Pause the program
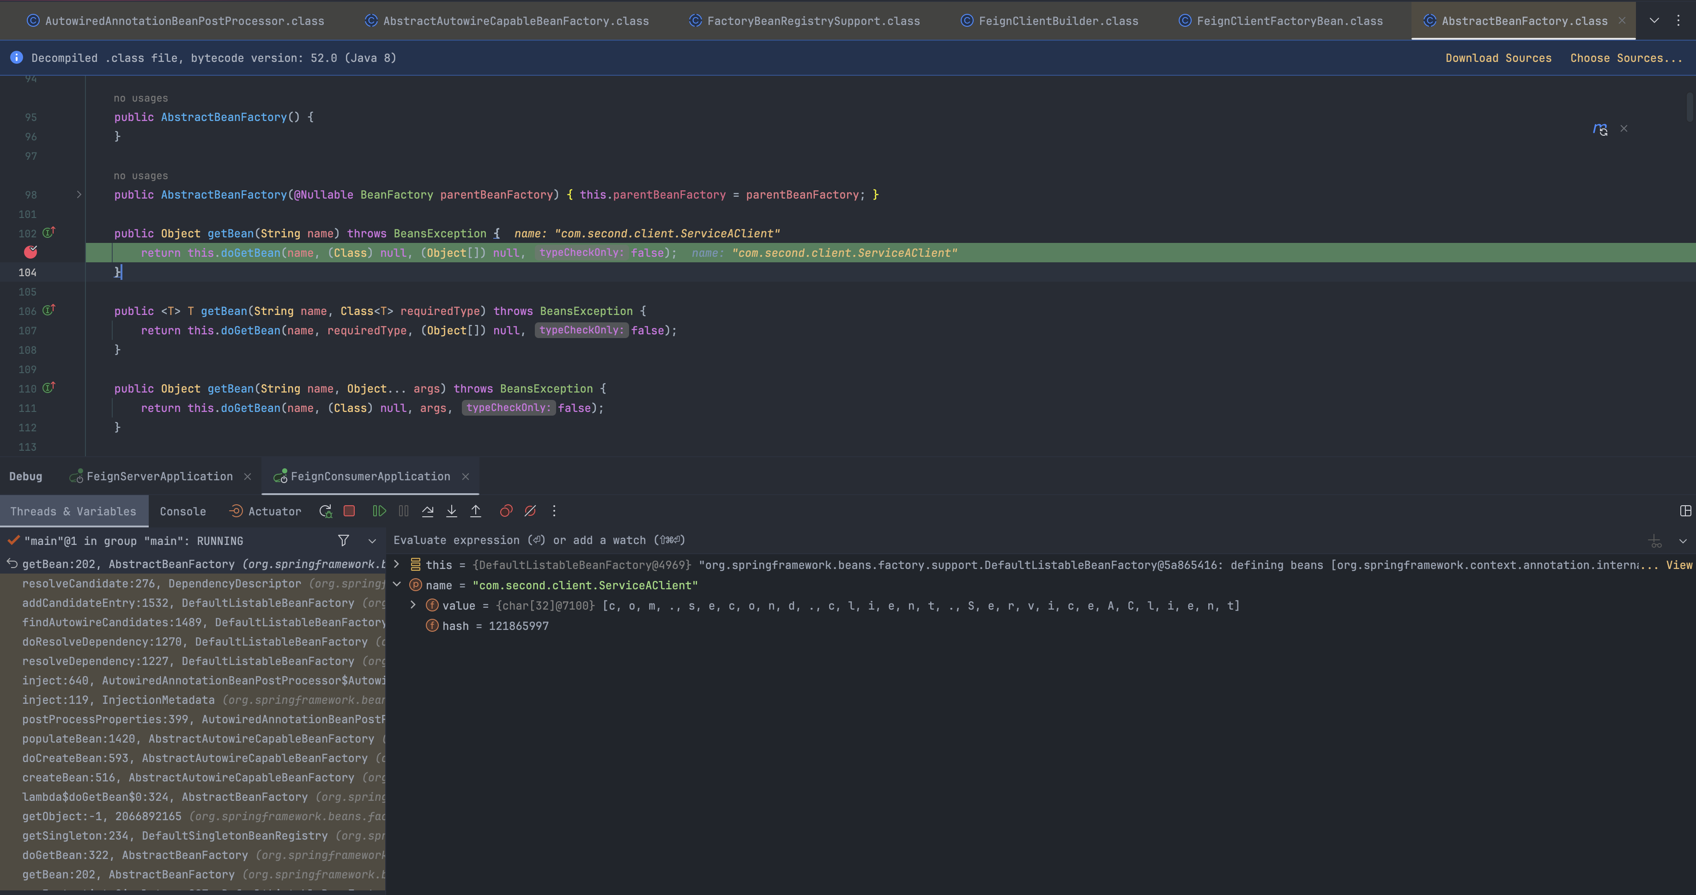 (x=404, y=511)
